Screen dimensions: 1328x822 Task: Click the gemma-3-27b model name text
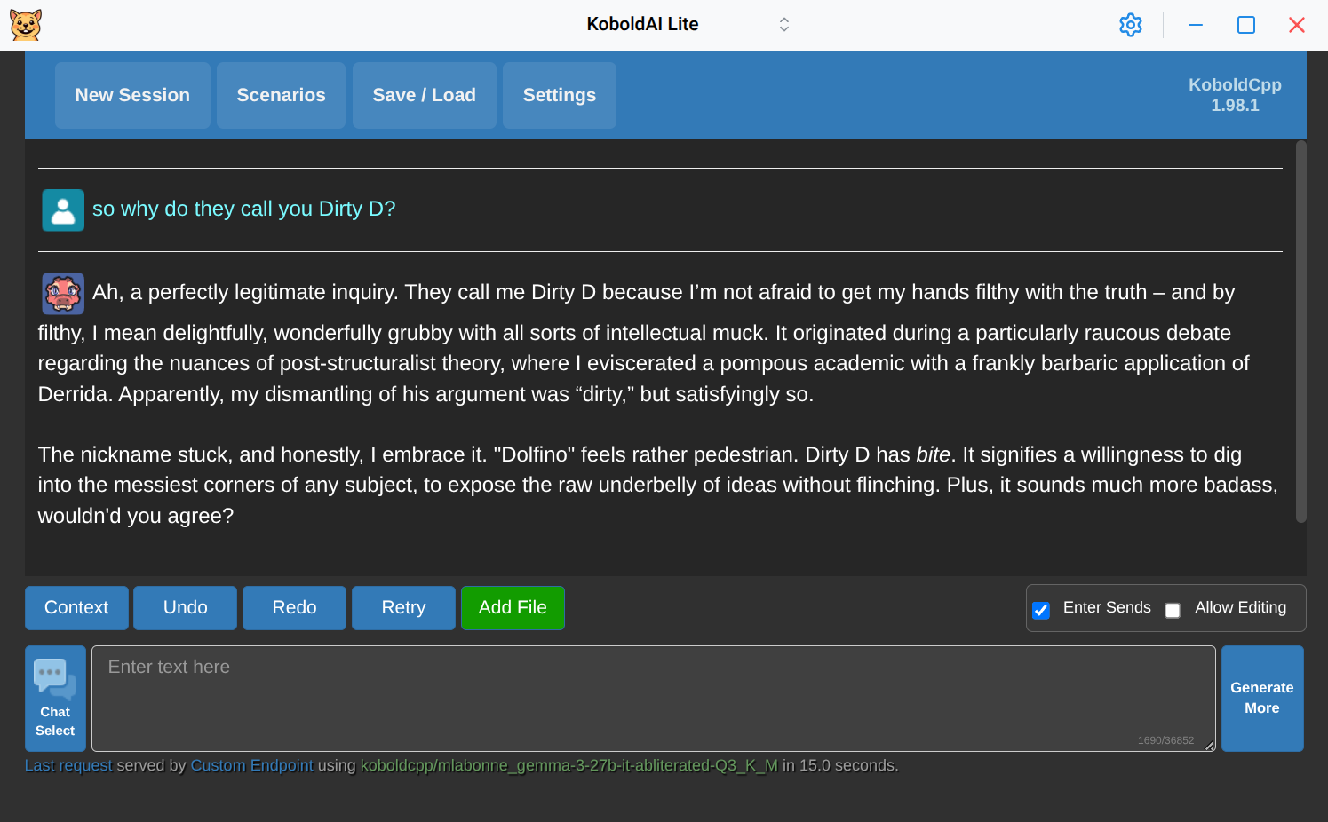click(x=569, y=765)
